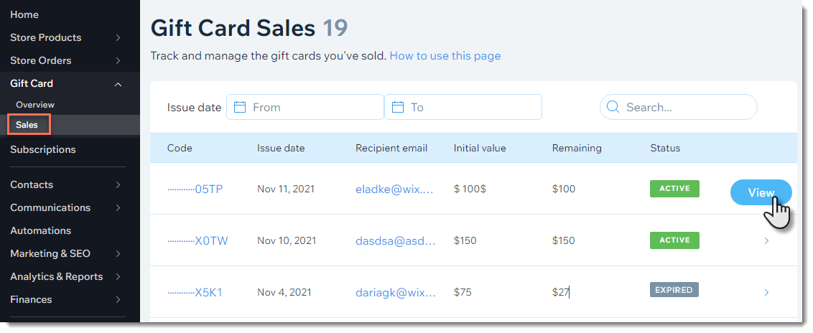The width and height of the screenshot is (813, 333).
Task: Select the Automations sidebar item
Action: click(40, 230)
